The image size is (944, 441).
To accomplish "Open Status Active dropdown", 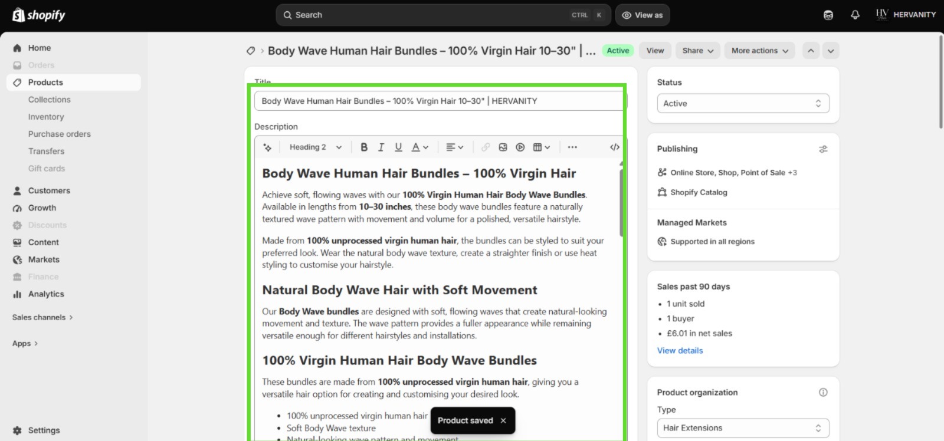I will (743, 103).
